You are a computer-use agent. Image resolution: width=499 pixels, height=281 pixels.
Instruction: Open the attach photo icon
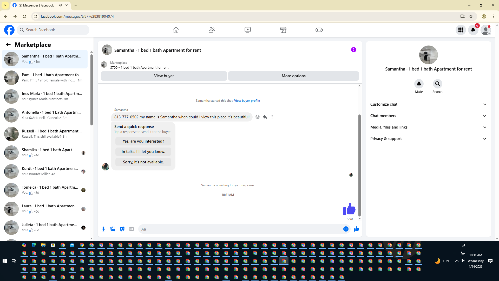pos(113,229)
